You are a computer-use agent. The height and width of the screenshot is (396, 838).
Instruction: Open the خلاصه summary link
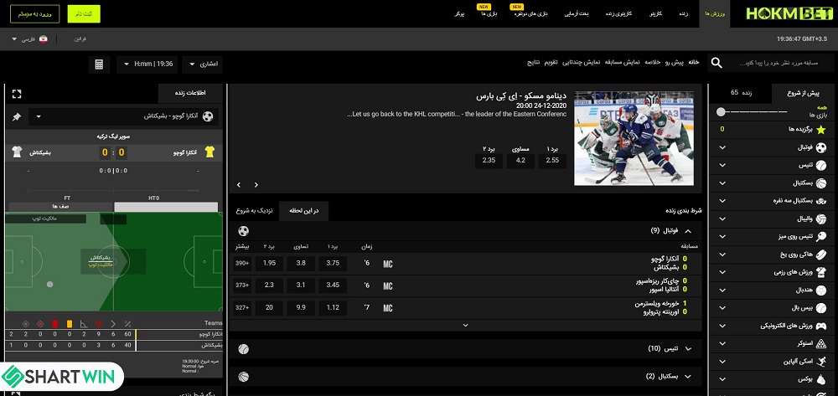pos(653,63)
